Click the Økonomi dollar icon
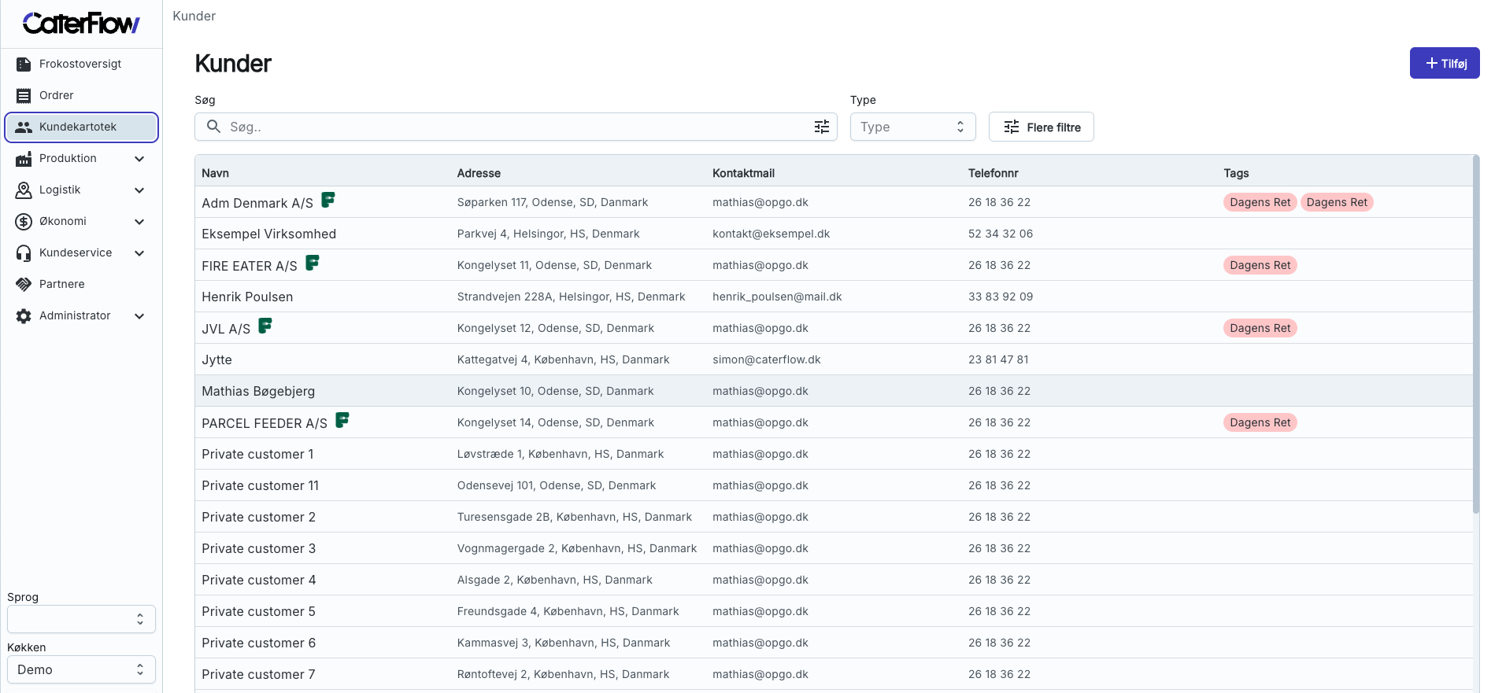 [x=24, y=221]
